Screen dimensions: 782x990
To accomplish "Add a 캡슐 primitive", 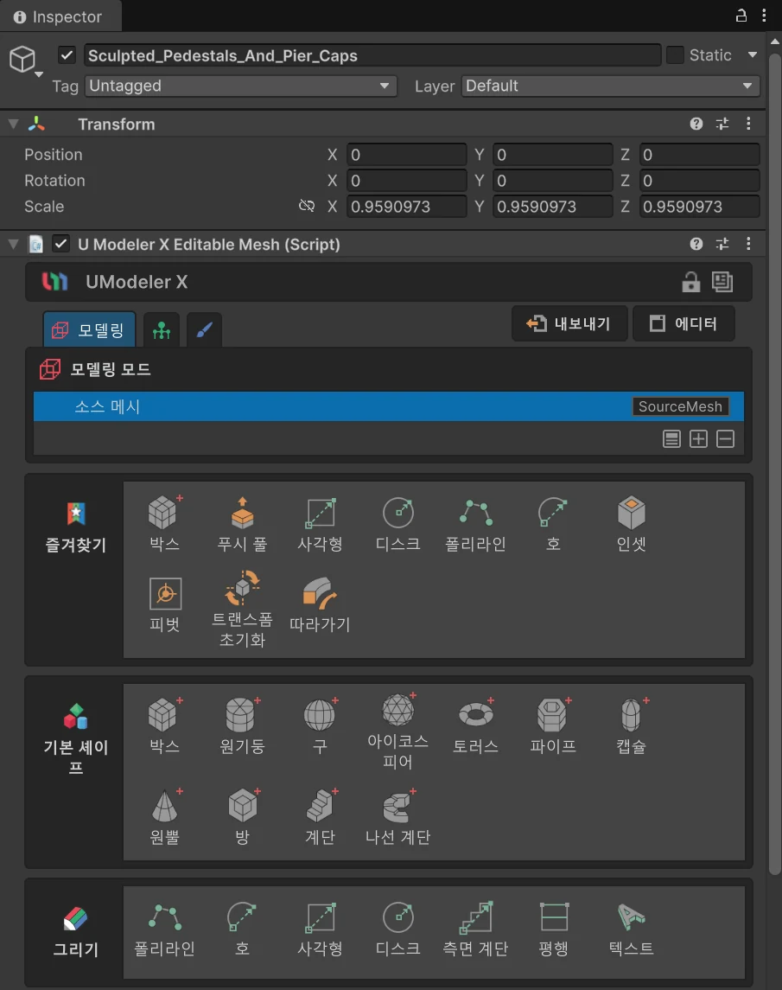I will [x=631, y=726].
